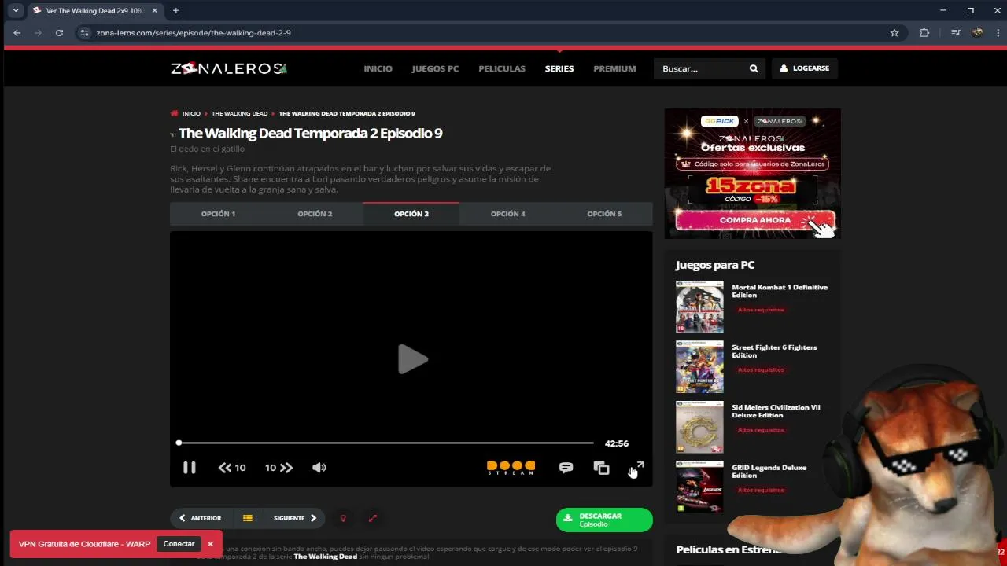Toggle the lightbulb lights-off icon
The height and width of the screenshot is (566, 1007).
[343, 518]
